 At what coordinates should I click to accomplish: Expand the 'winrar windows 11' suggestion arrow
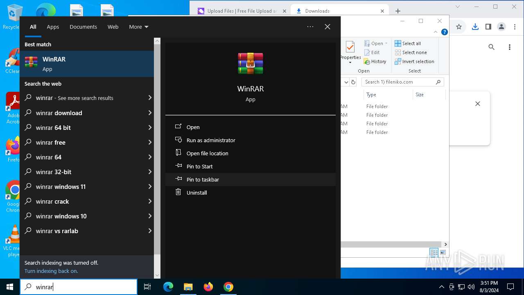tap(150, 186)
